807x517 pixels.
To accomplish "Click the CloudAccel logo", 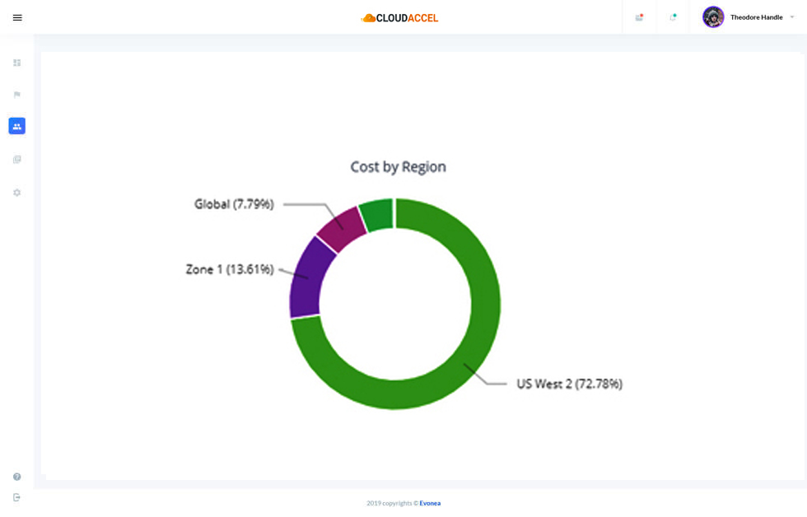I will 399,18.
